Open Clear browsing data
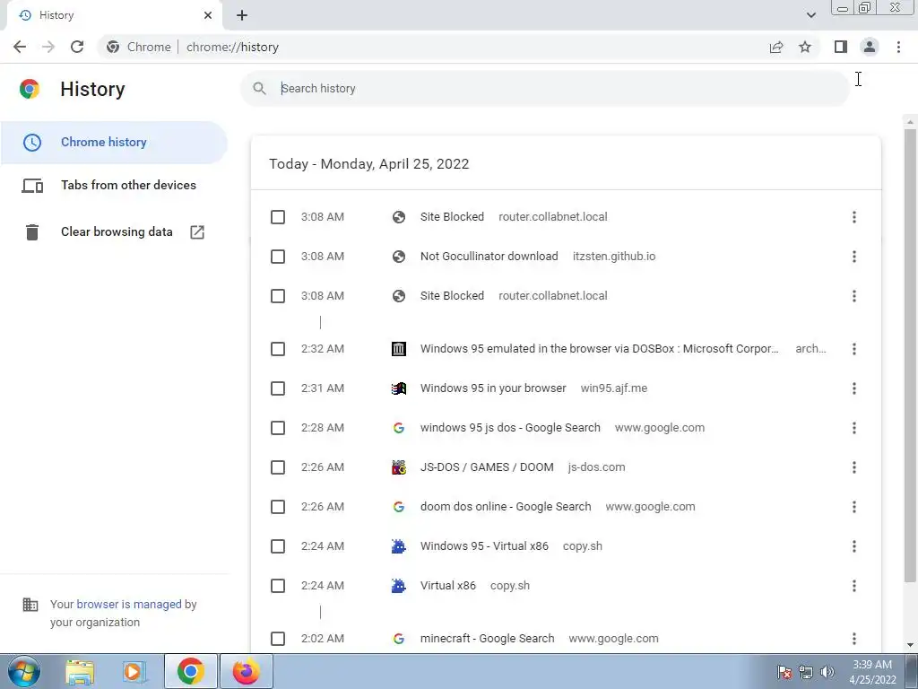This screenshot has height=689, width=918. point(114,232)
